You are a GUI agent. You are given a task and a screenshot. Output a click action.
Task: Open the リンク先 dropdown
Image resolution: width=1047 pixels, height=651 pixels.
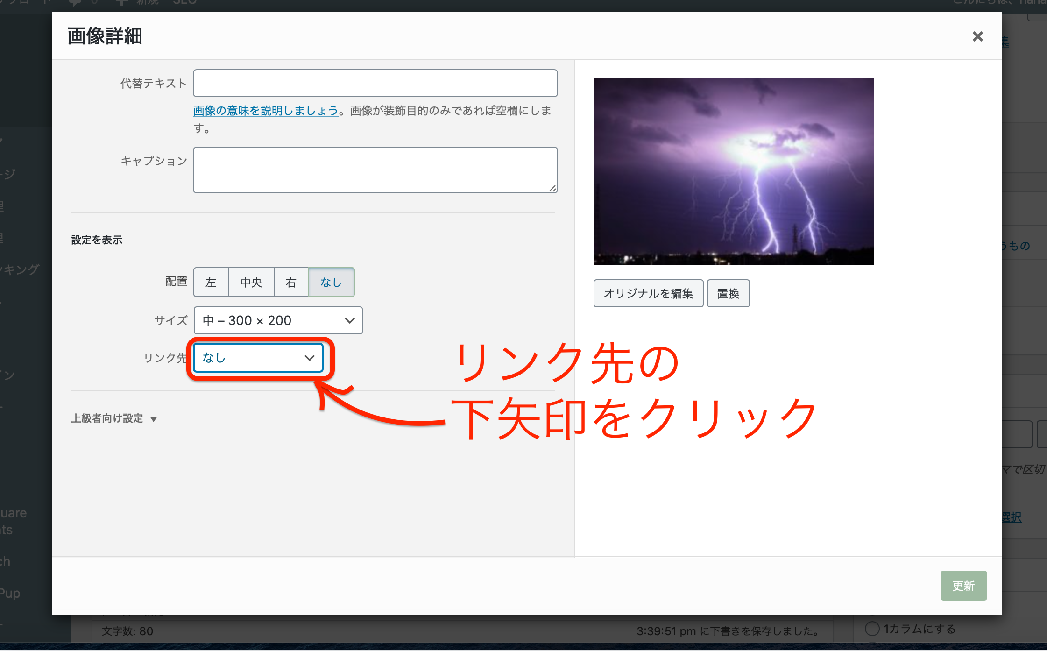click(258, 358)
